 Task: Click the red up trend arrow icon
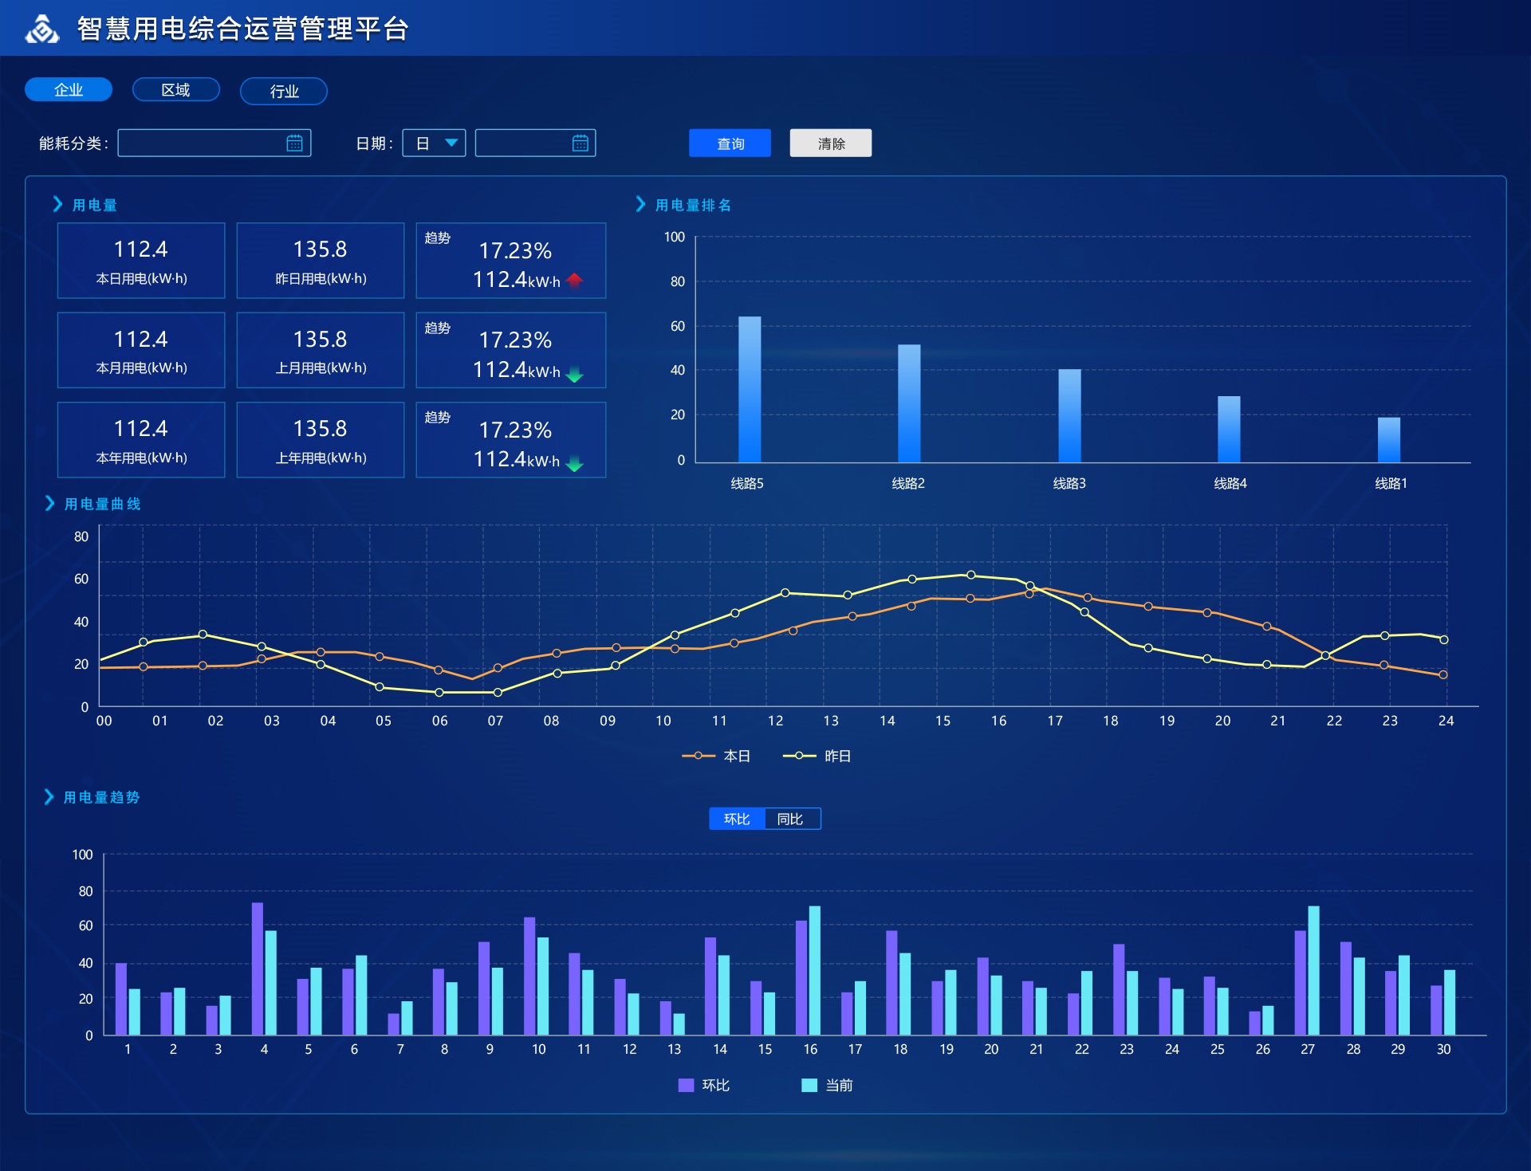[575, 281]
